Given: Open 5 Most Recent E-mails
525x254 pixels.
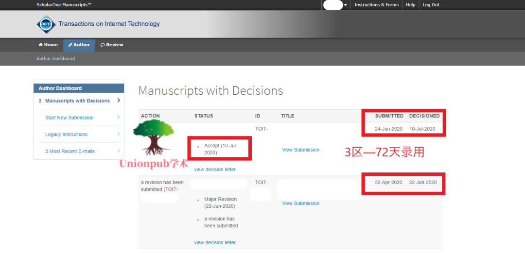Looking at the screenshot, I should tap(70, 151).
